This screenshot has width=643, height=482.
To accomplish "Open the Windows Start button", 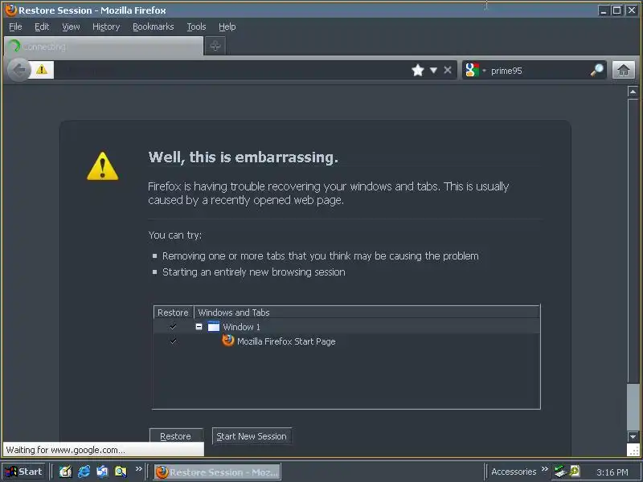I will click(x=24, y=472).
